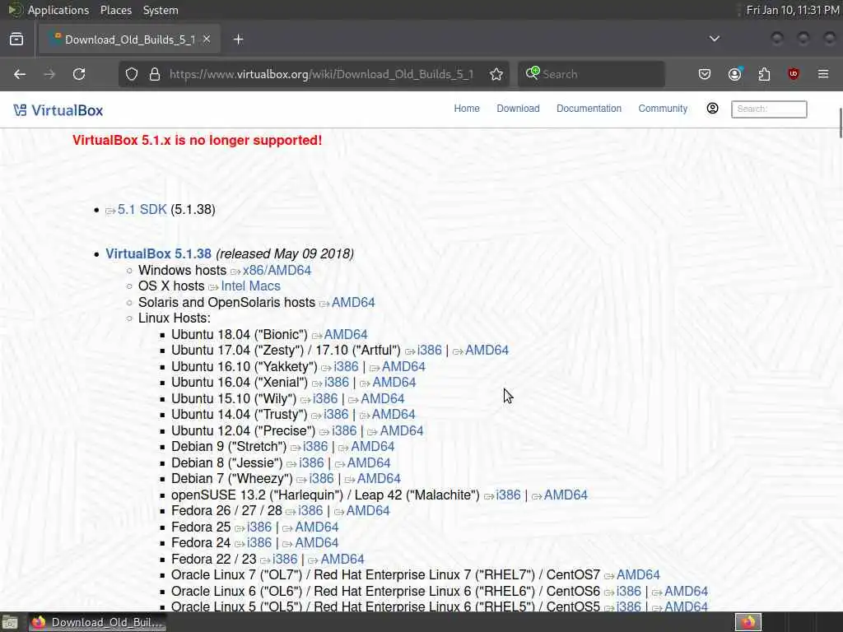Download Ubuntu 17.04 Zesty AMD64
Viewport: 843px width, 632px height.
[487, 351]
